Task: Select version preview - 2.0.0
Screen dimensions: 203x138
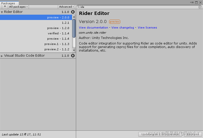Action: 36,17
